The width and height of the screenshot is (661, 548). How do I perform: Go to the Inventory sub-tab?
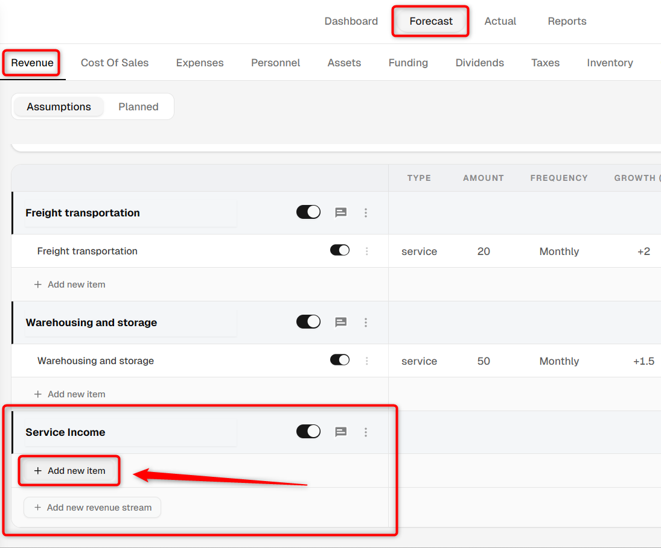point(610,63)
